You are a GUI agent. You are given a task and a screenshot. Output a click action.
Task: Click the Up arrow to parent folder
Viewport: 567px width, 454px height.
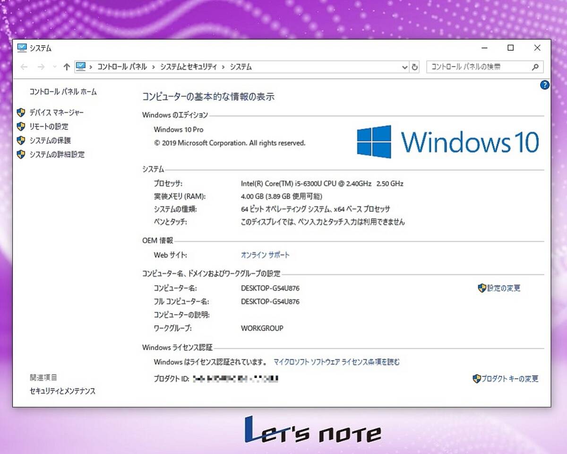(67, 67)
